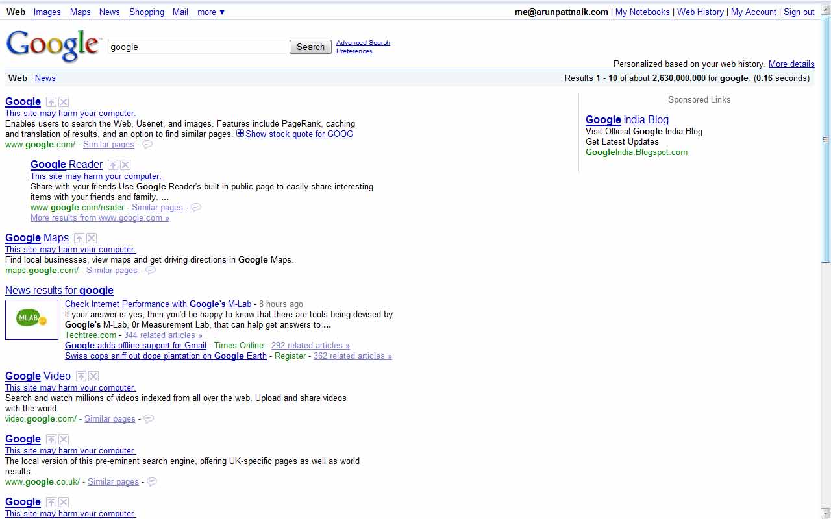Screen dimensions: 831x519
Task: Open More details about personalized results
Action: click(x=791, y=64)
